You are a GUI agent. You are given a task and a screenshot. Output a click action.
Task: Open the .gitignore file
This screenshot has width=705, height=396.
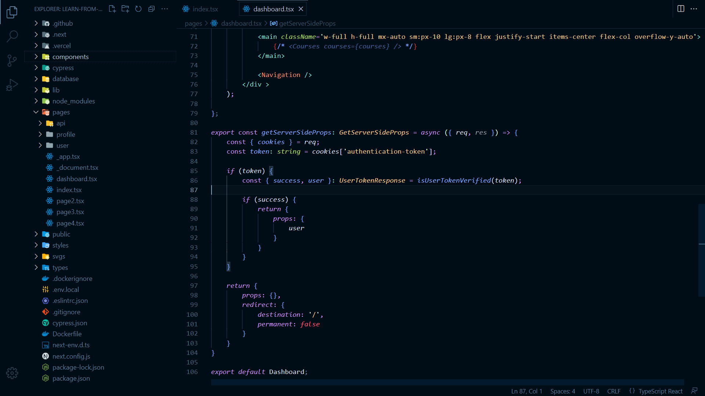tap(100, 312)
